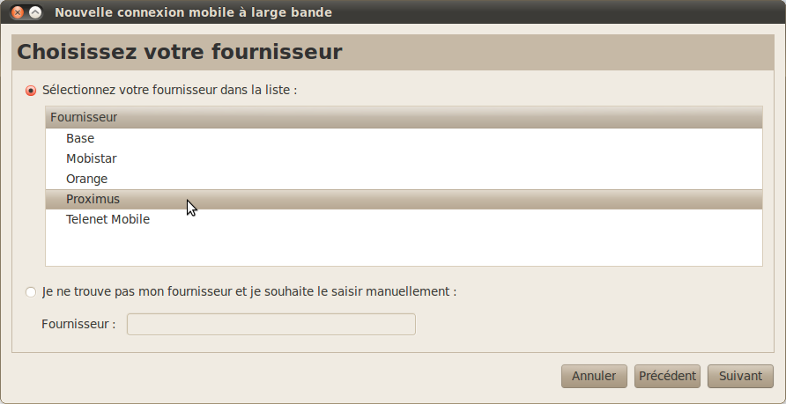Cancel with the Annuler button
786x404 pixels.
pyautogui.click(x=594, y=376)
